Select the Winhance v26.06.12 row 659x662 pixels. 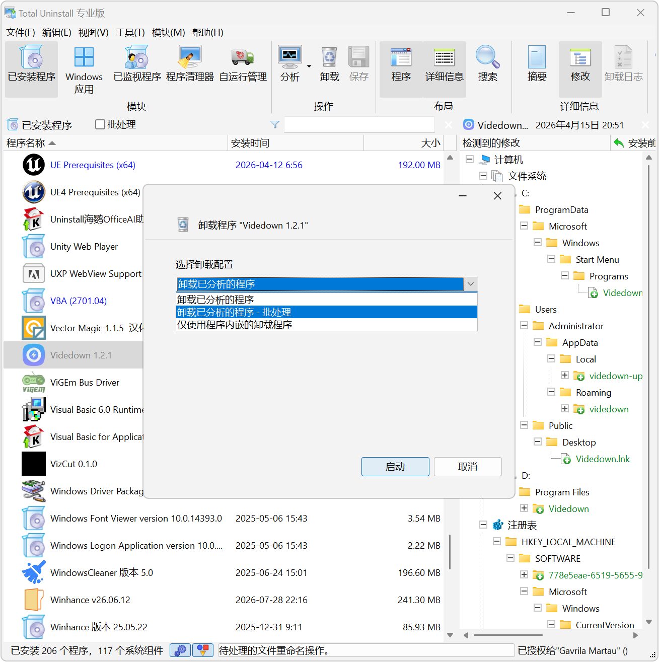[224, 600]
